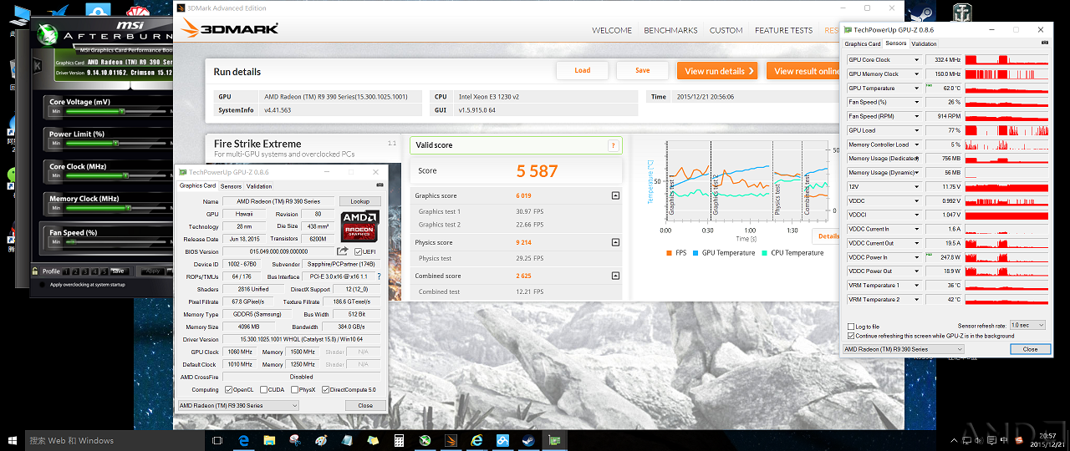Click Close in the GPU-Z Sensors window

1030,349
